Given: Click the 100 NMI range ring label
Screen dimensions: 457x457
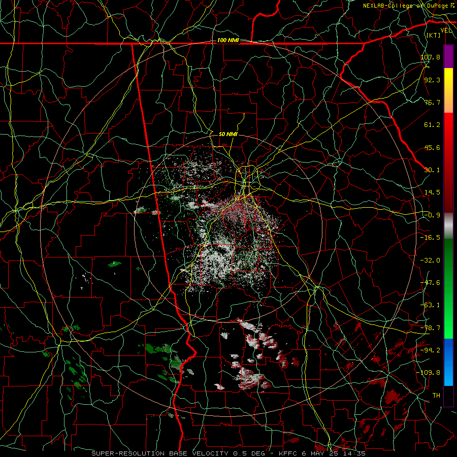Looking at the screenshot, I should (x=228, y=40).
